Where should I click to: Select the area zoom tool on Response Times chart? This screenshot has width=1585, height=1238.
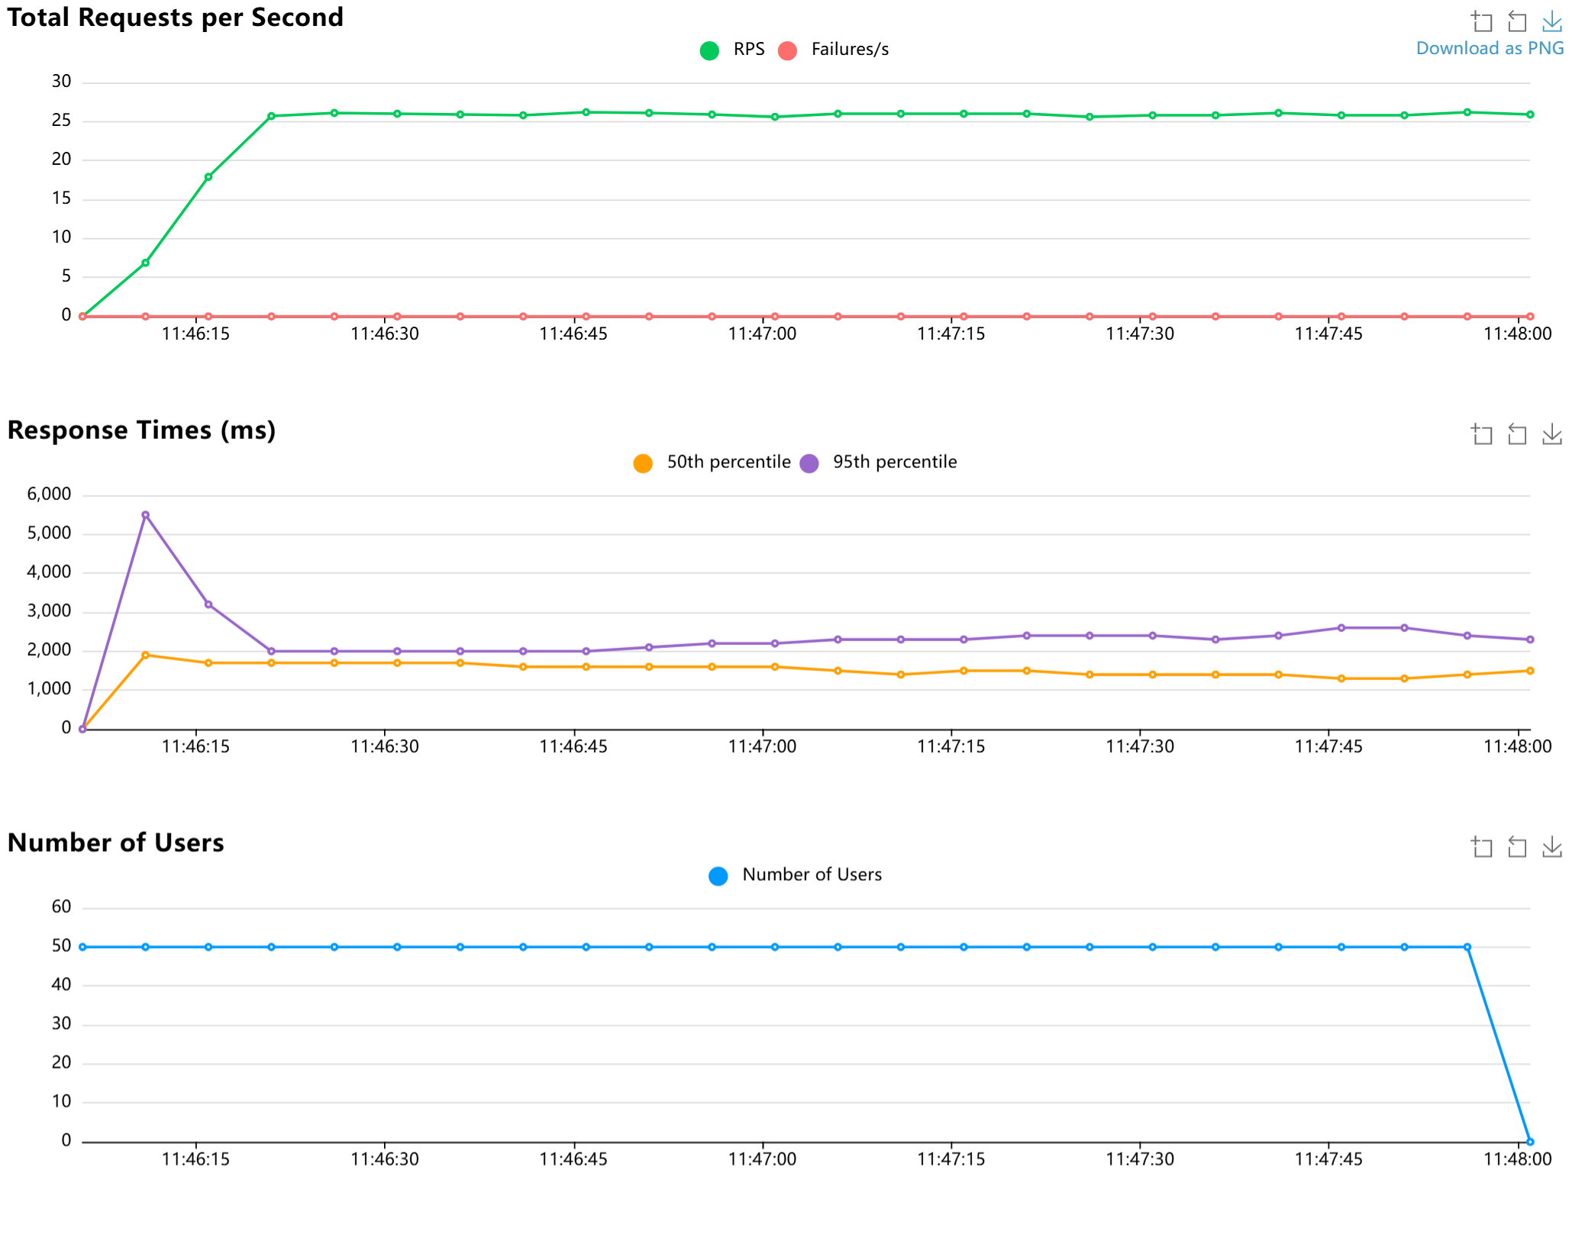[1482, 434]
